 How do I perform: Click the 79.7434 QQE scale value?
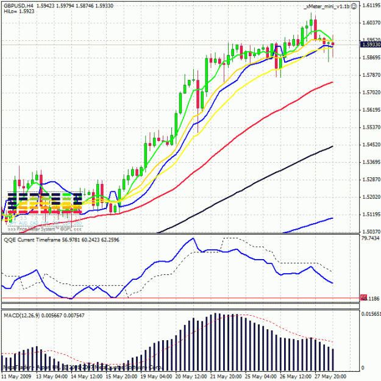(370, 238)
